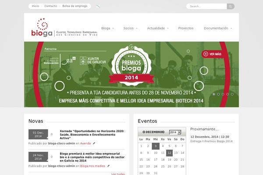Click Ver todas link

118,174
